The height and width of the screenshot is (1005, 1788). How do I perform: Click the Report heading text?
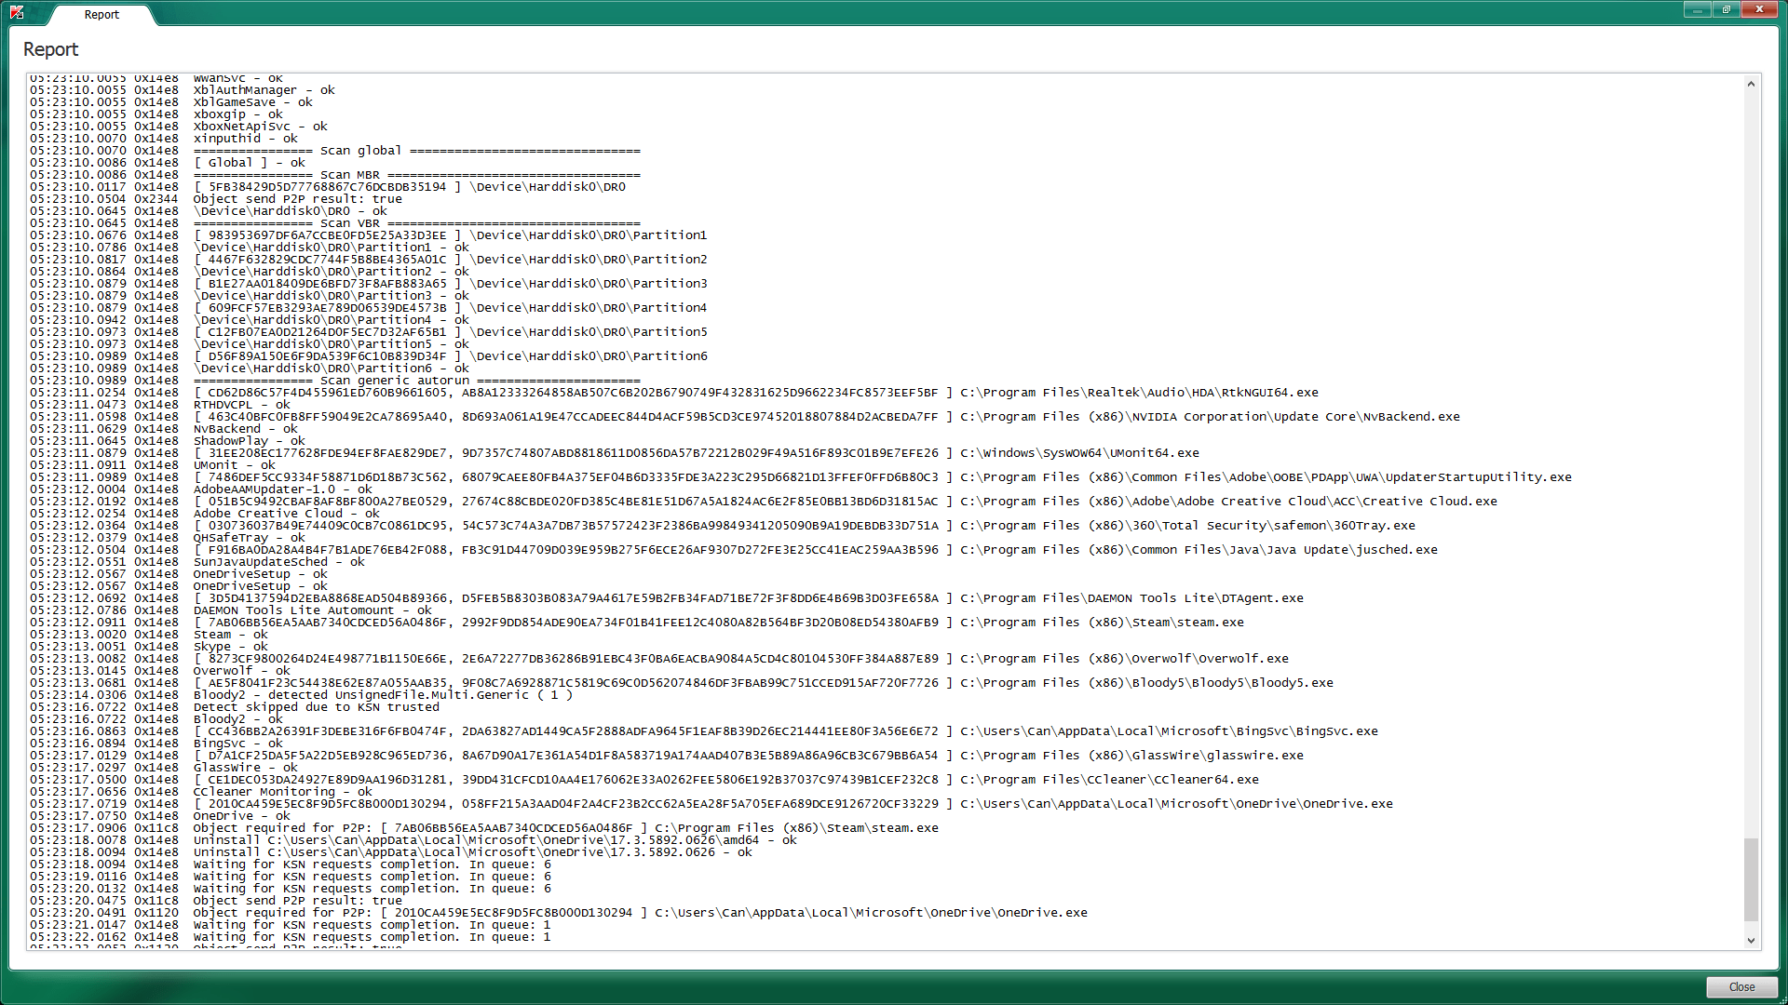[50, 49]
